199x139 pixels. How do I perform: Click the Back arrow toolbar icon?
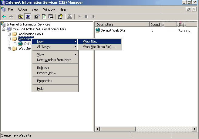point(4,17)
